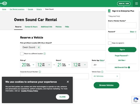Image resolution: width=140 pixels, height=105 pixels.
Task: Switch to the Additional Info tab
Action: tap(47, 27)
